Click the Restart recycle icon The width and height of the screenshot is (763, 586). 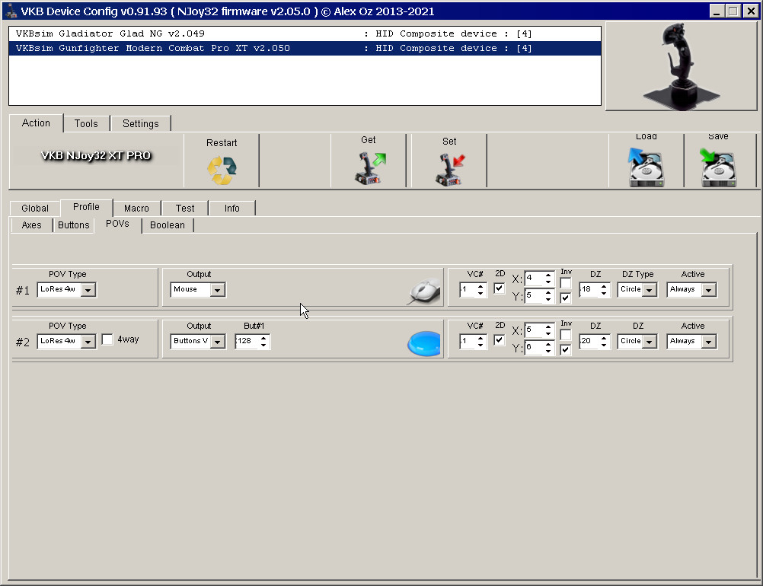(222, 170)
